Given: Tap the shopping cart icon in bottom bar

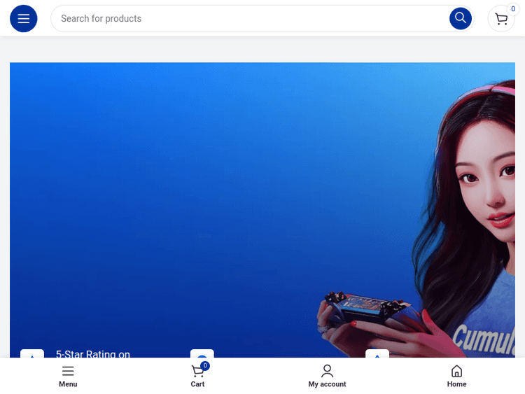Looking at the screenshot, I should pos(197,372).
